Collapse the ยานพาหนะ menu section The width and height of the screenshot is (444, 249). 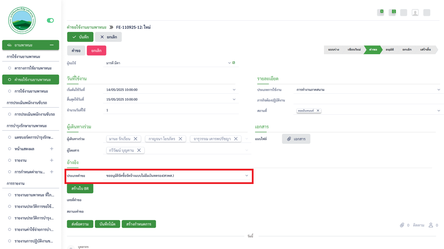[52, 45]
